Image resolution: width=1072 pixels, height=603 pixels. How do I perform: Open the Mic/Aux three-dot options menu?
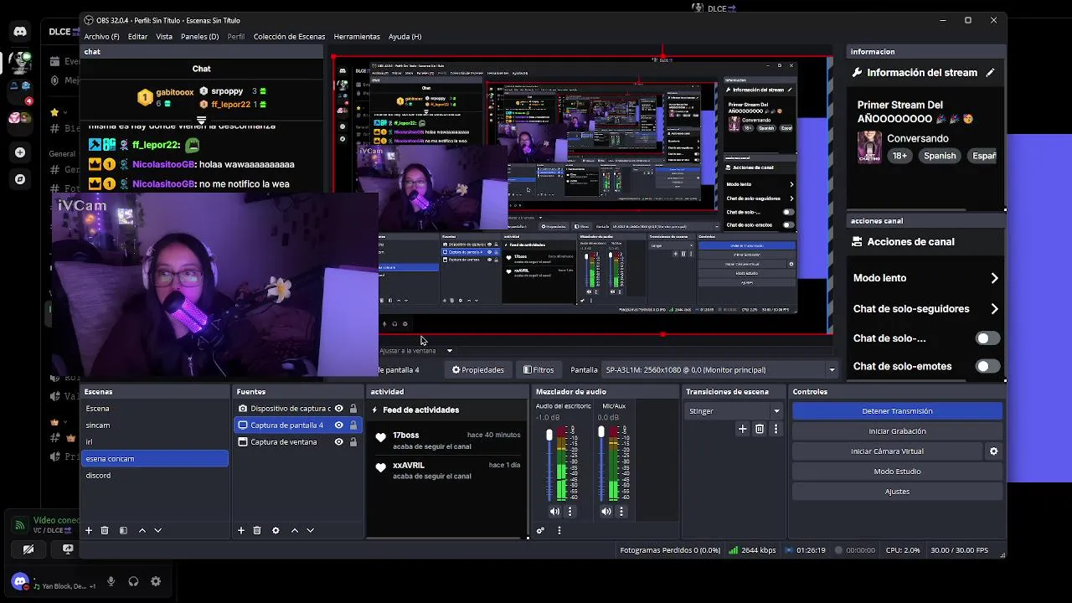621,511
